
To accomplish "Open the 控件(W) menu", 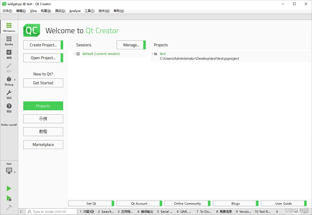I will pyautogui.click(x=104, y=11).
